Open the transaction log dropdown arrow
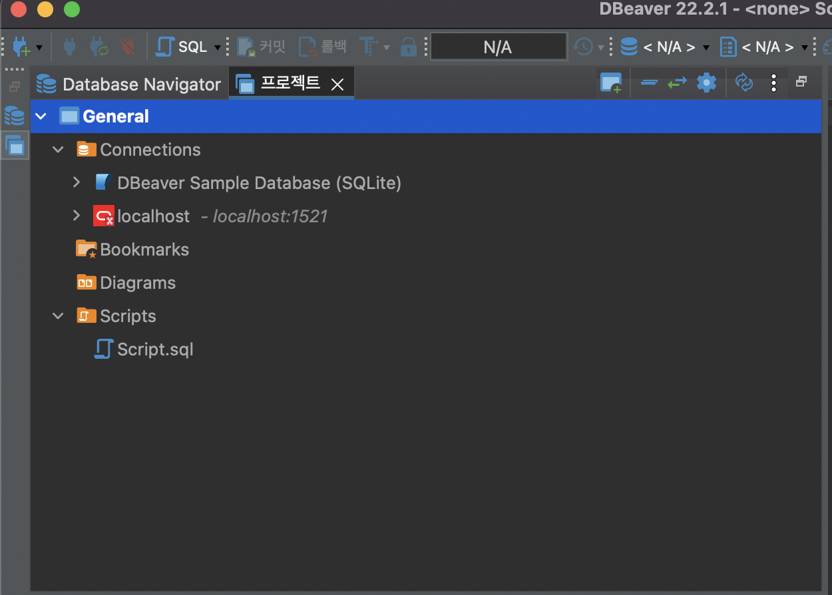The image size is (832, 595). coord(601,48)
